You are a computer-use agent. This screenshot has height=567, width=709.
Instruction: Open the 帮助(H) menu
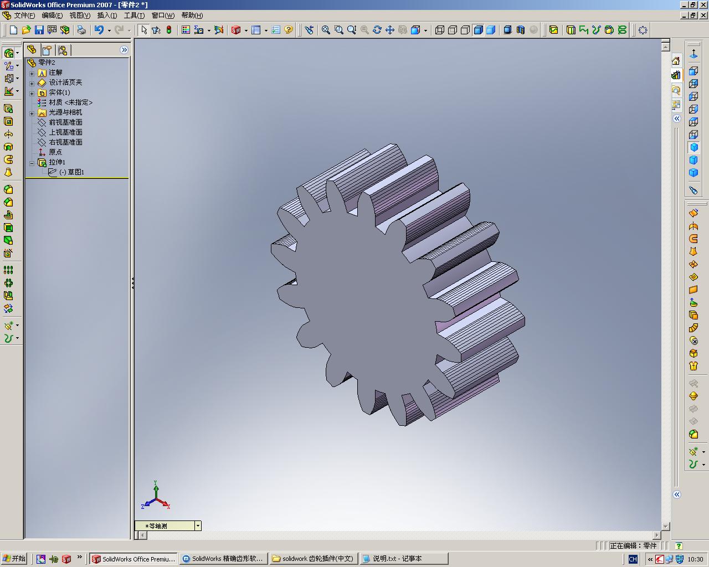[x=192, y=16]
